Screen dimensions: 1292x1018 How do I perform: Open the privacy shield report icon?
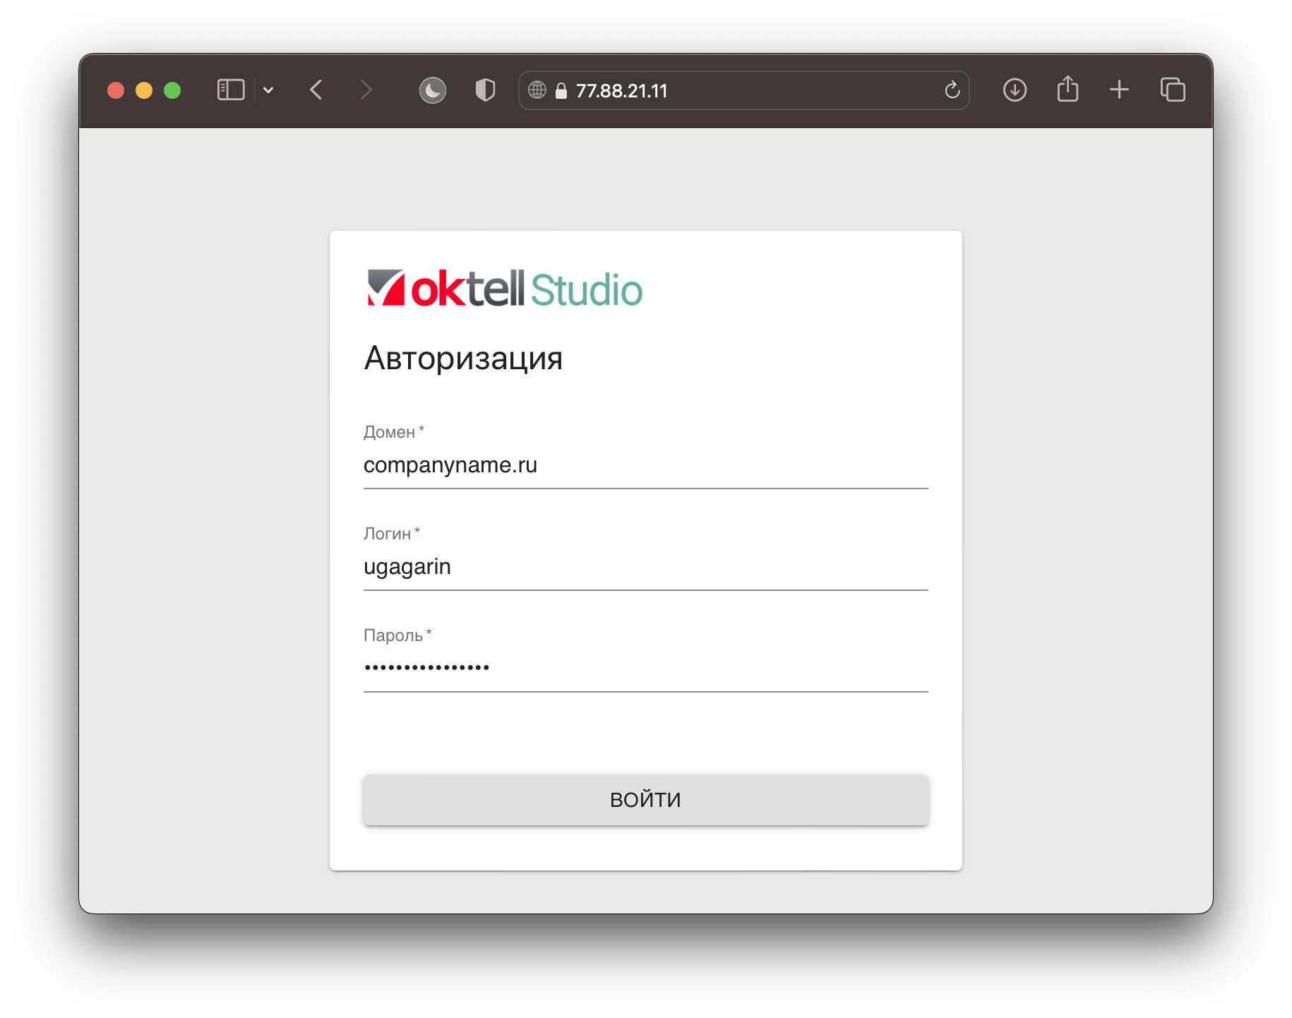click(x=485, y=90)
